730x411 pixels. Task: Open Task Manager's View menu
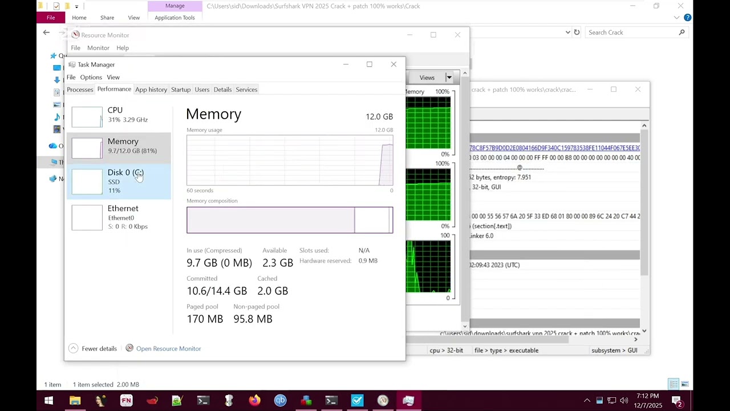click(113, 77)
